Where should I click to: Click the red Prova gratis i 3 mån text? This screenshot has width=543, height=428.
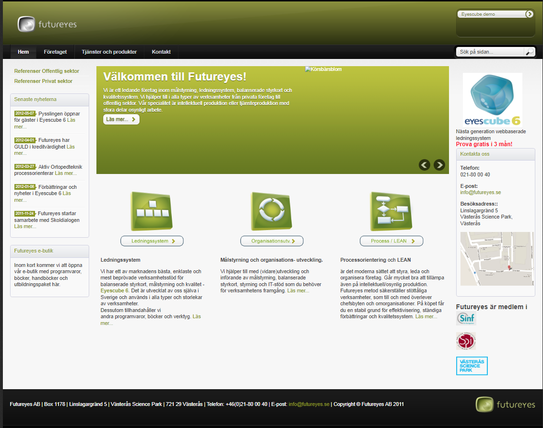point(484,144)
